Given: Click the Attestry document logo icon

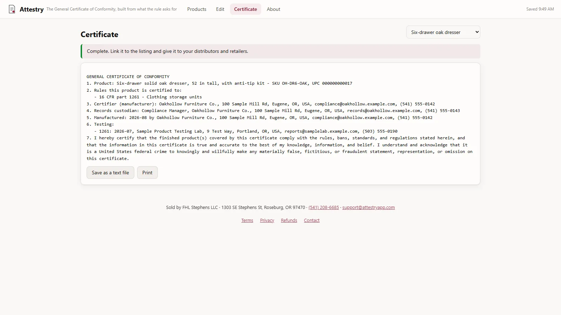Looking at the screenshot, I should (12, 9).
